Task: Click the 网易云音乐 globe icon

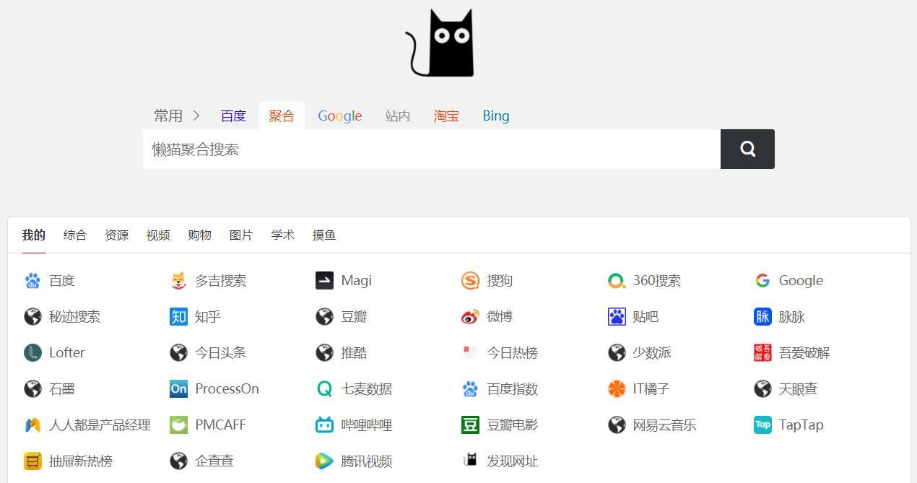Action: (x=617, y=425)
